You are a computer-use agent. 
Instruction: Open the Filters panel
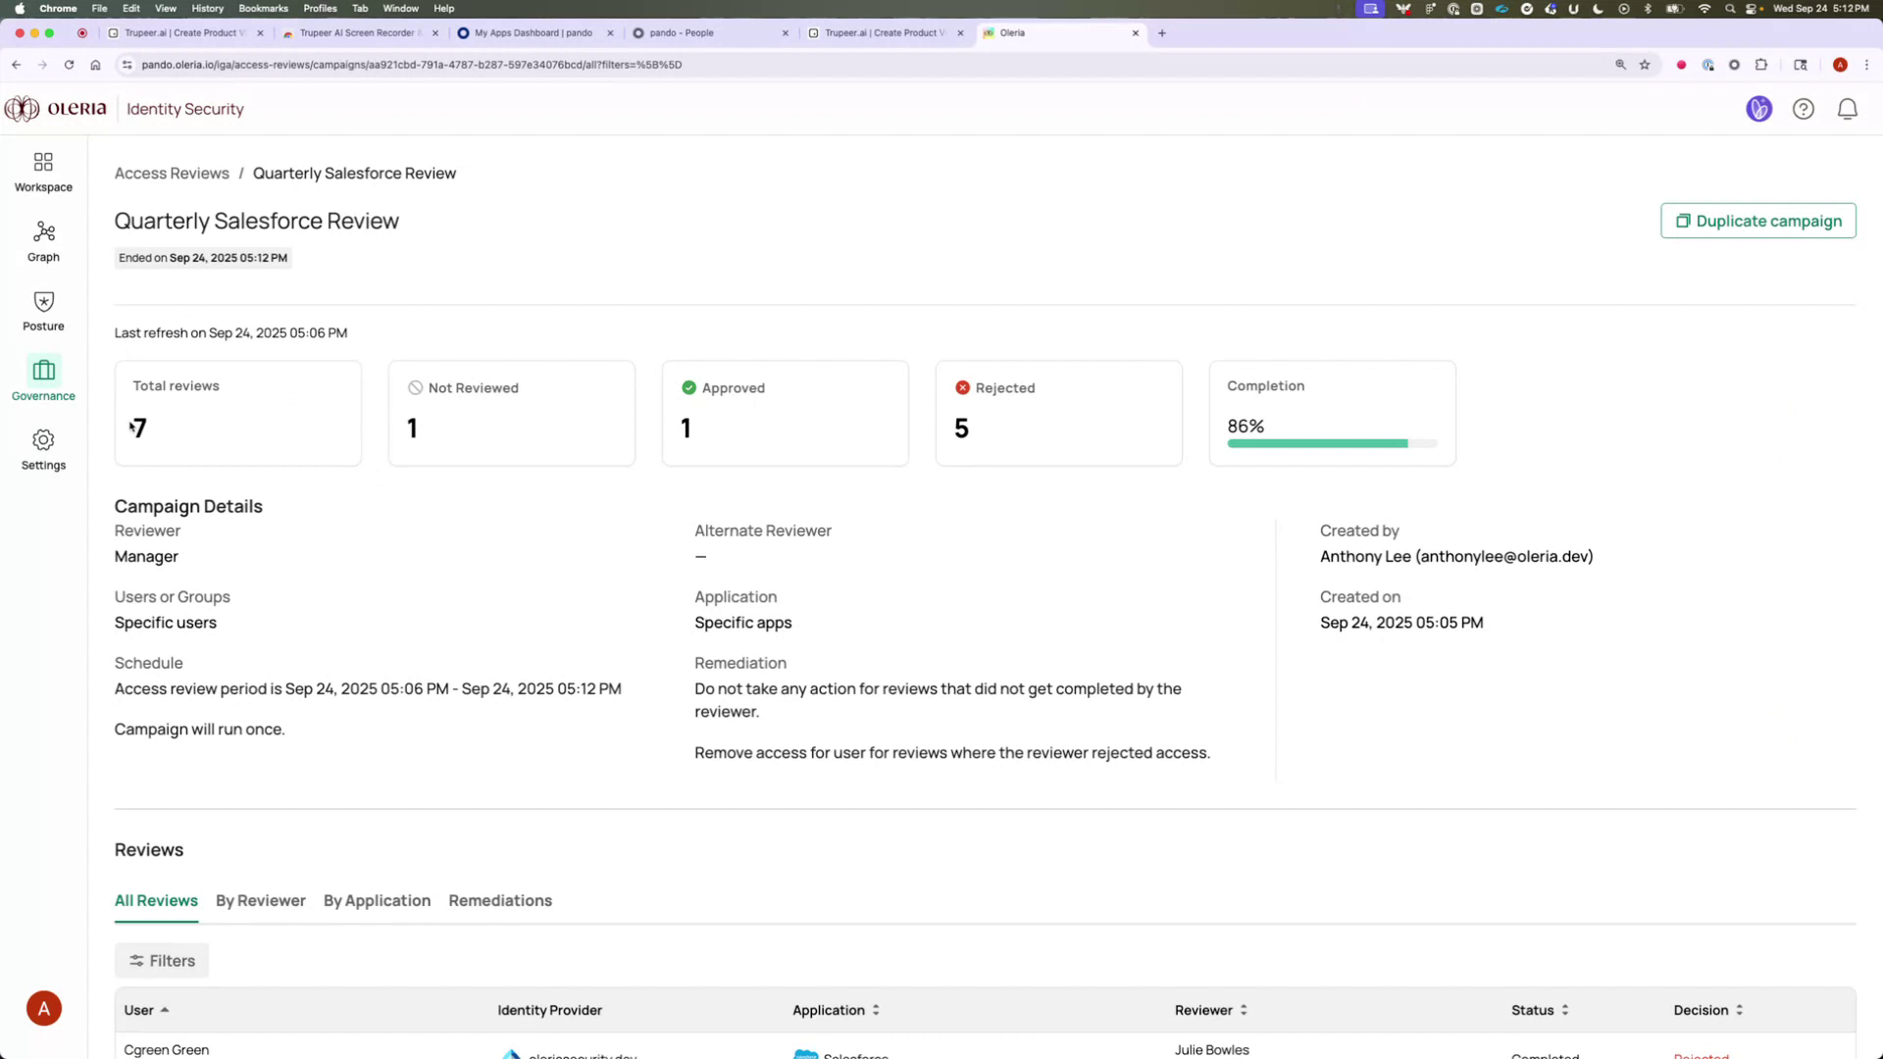(161, 960)
